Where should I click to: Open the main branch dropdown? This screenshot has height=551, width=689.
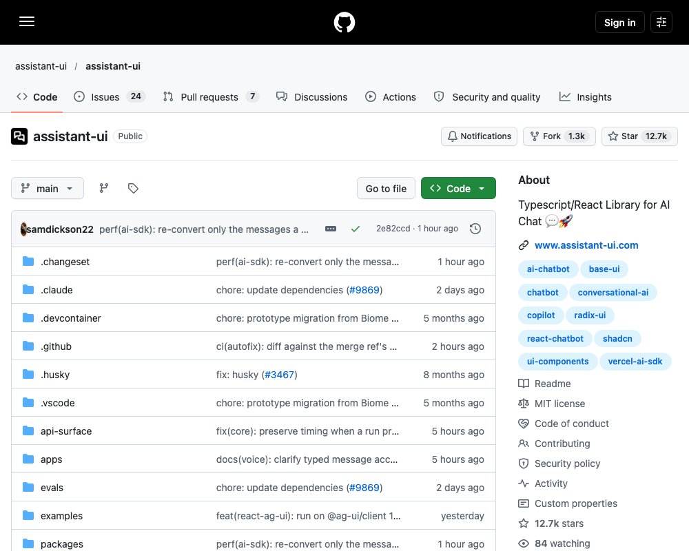(48, 188)
